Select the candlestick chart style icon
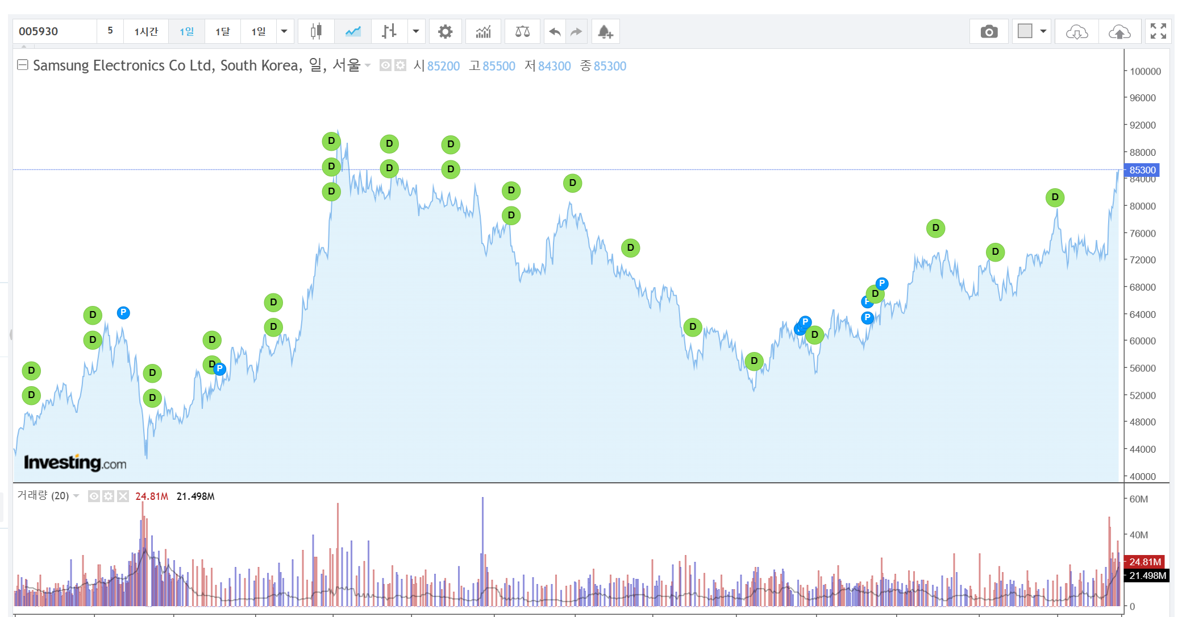The image size is (1182, 617). coord(316,31)
